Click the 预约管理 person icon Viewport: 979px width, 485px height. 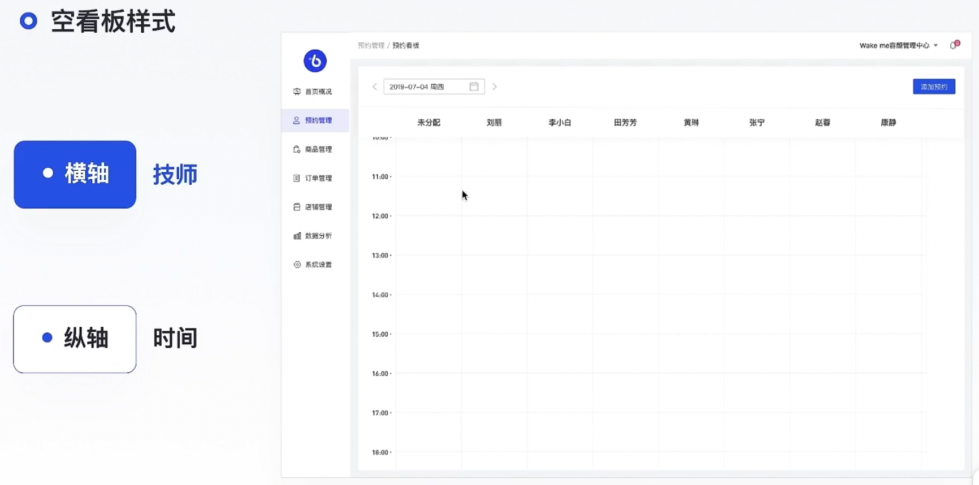point(296,120)
